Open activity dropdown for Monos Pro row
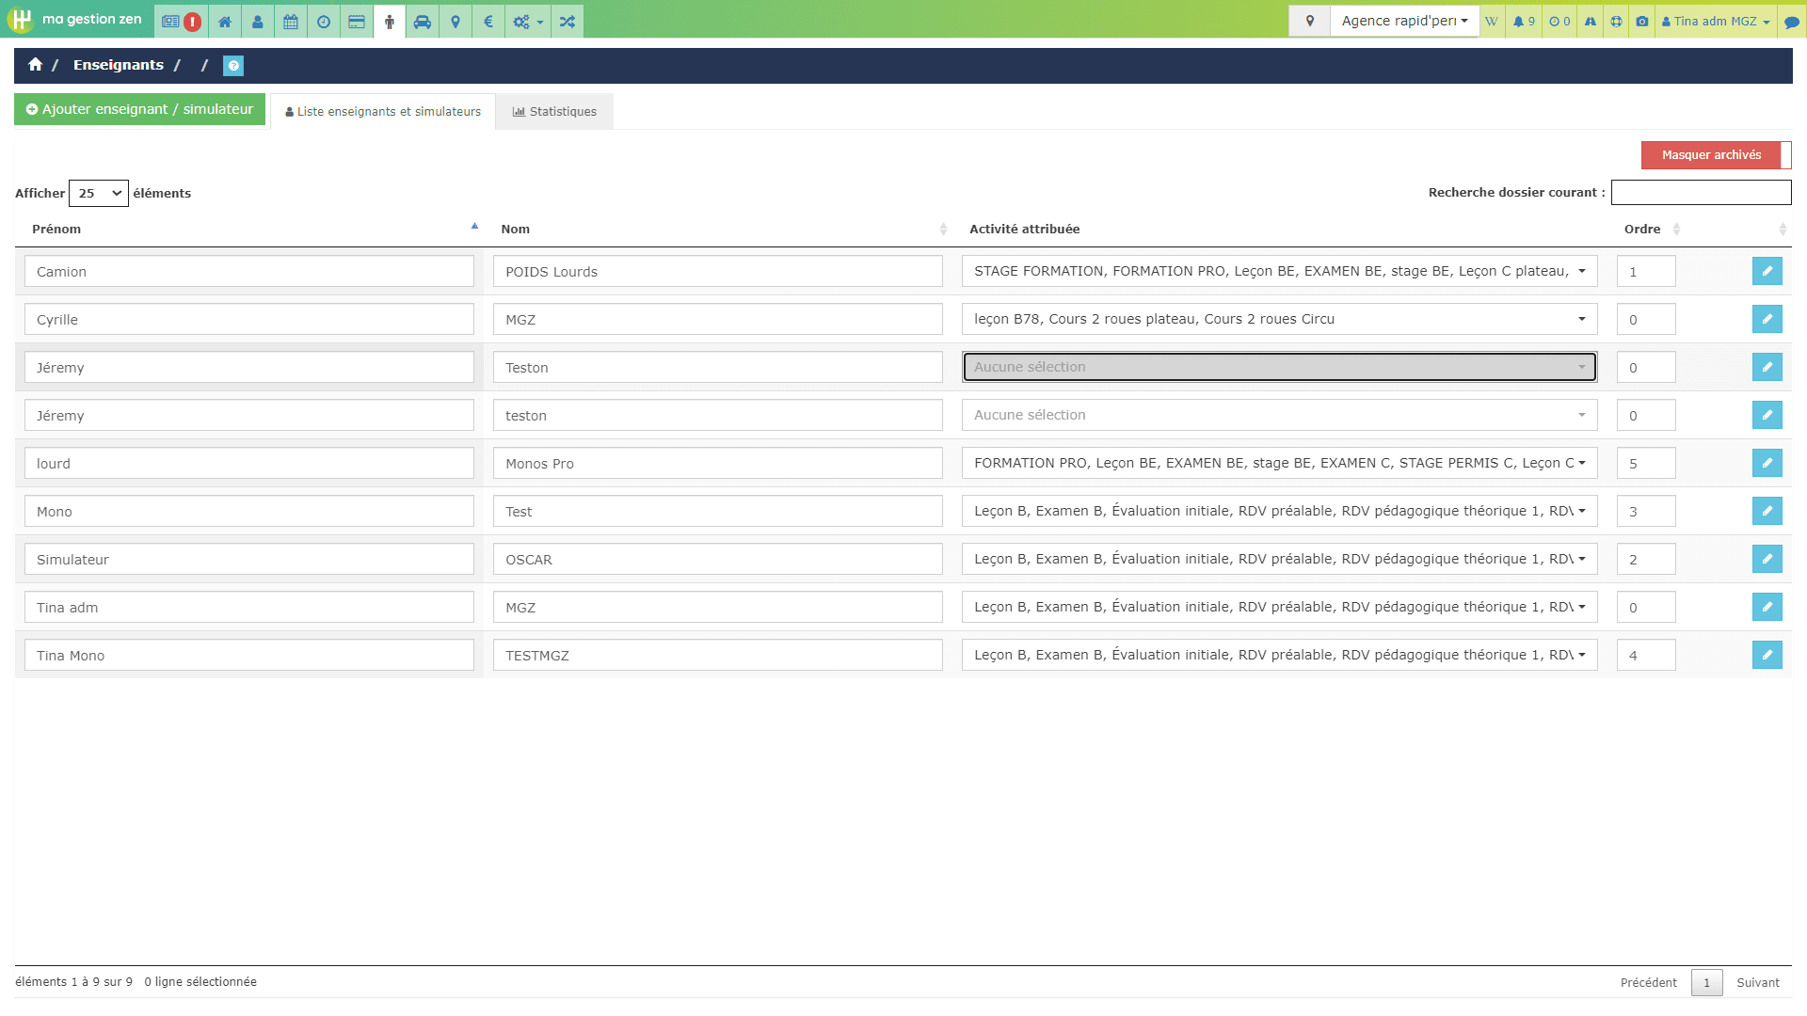The image size is (1807, 1016). [1279, 463]
